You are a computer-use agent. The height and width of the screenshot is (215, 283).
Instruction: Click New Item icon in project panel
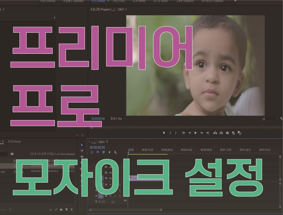66,210
